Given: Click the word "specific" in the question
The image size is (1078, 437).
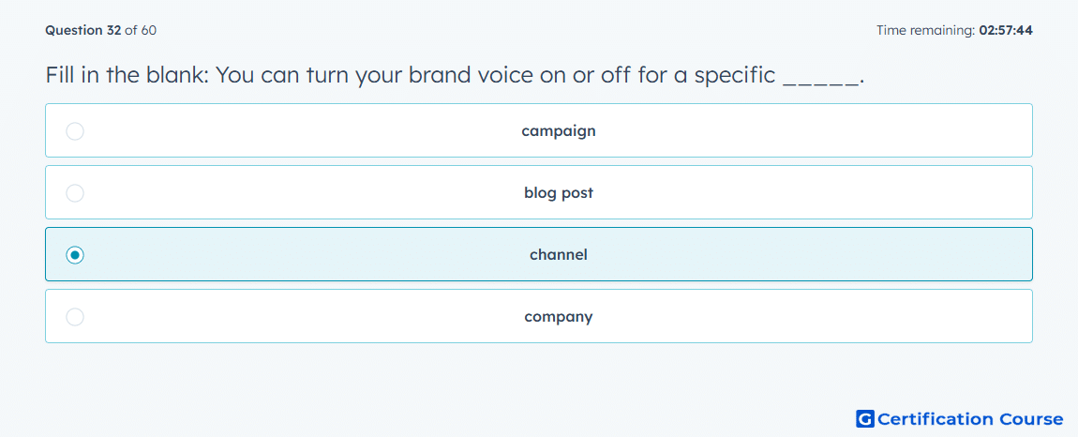Looking at the screenshot, I should coord(735,76).
